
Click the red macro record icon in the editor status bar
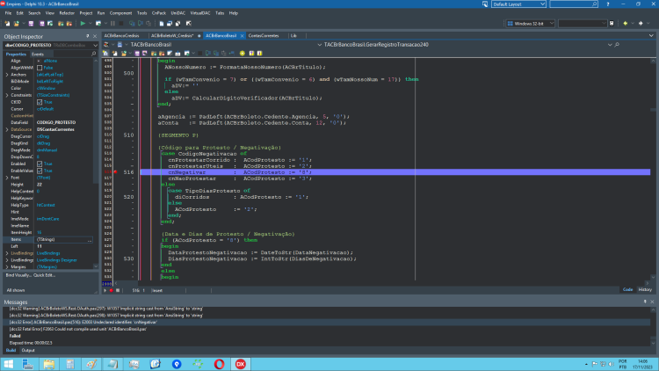tap(112, 290)
